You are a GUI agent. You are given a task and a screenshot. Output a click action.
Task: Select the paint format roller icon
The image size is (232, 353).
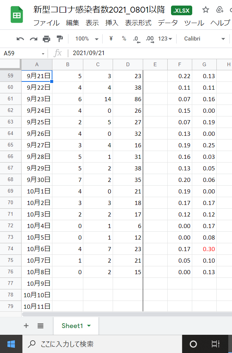tap(59, 39)
